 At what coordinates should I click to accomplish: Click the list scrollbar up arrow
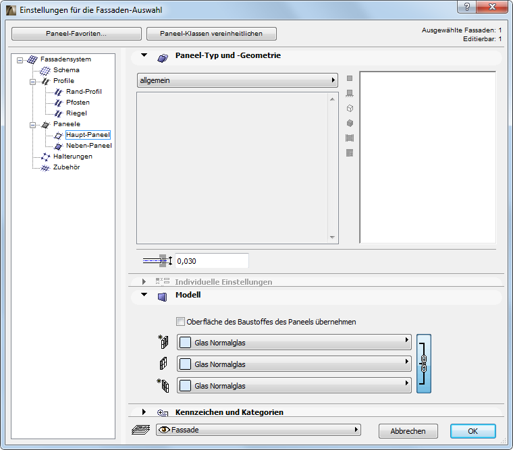pos(332,99)
